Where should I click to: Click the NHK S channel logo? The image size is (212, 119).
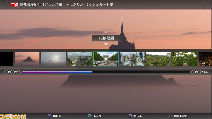point(14,4)
